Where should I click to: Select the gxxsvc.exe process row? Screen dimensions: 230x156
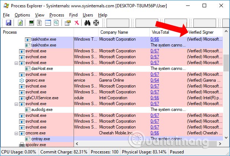click(112, 80)
